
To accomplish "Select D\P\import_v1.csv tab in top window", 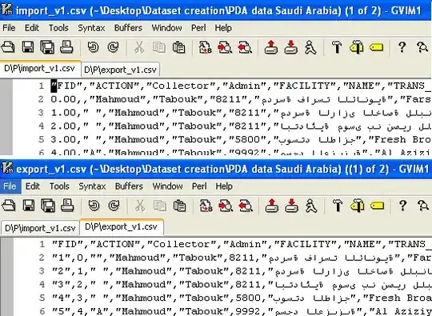I will point(40,68).
